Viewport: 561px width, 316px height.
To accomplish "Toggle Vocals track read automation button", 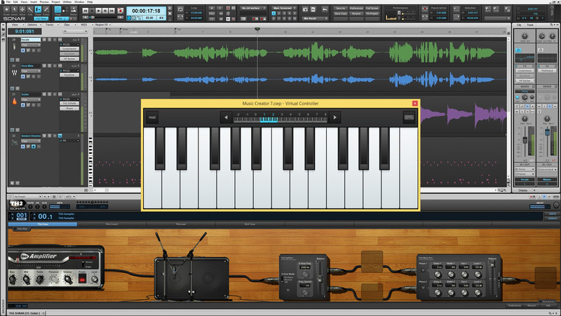I will [x=23, y=51].
